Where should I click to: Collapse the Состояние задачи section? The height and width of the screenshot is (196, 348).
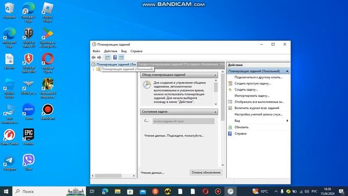215,112
